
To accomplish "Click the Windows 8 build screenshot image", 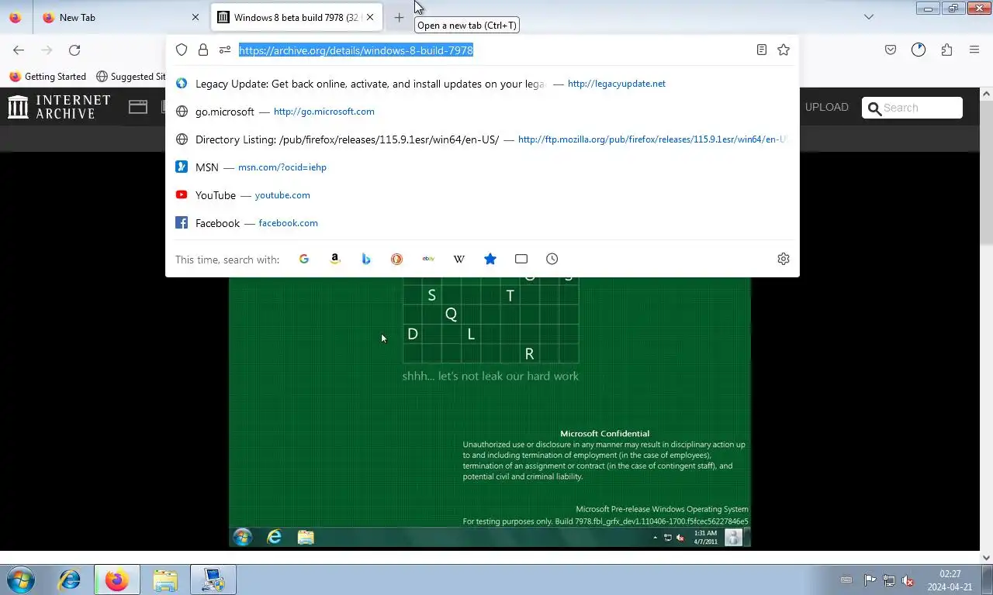I will coord(490,412).
